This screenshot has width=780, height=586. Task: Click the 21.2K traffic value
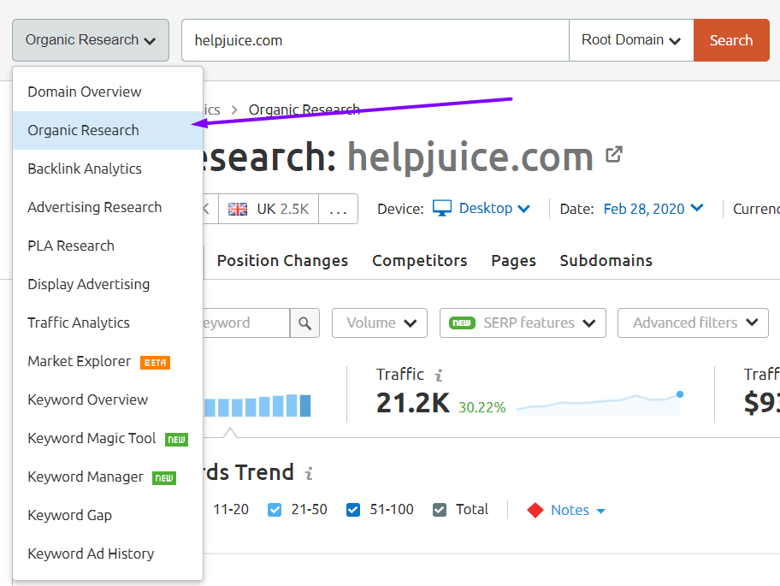point(413,403)
